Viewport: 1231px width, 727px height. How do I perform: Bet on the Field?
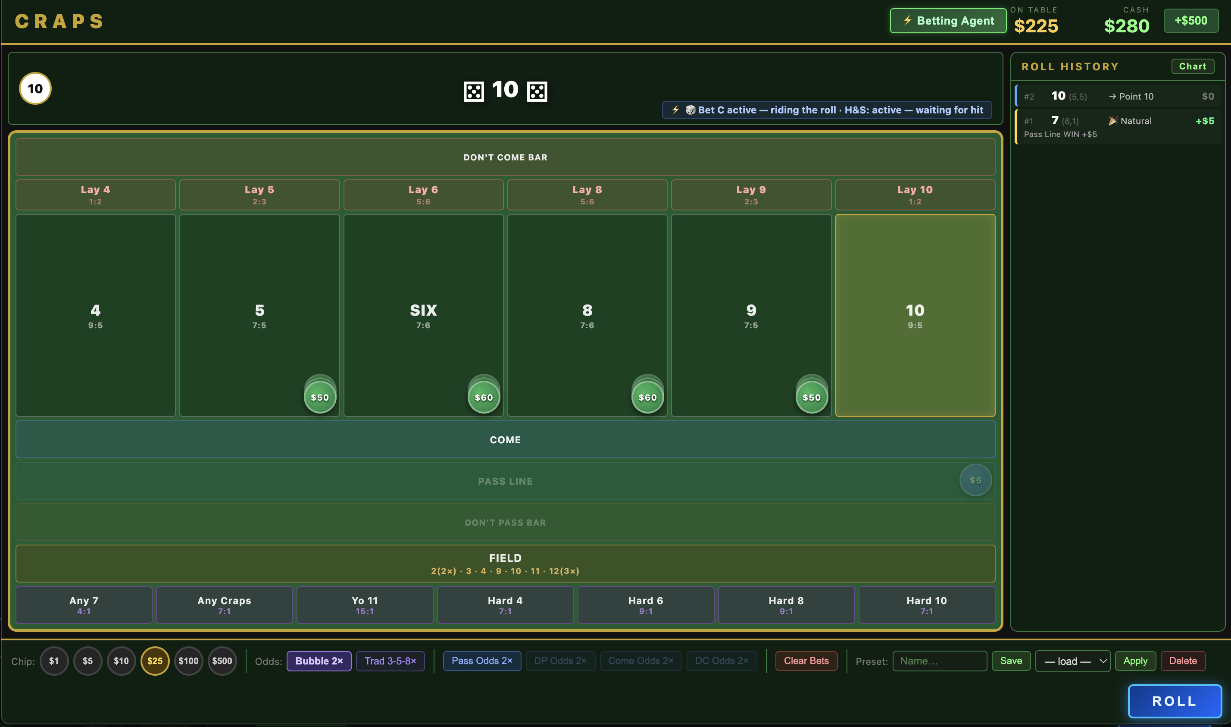click(x=505, y=564)
